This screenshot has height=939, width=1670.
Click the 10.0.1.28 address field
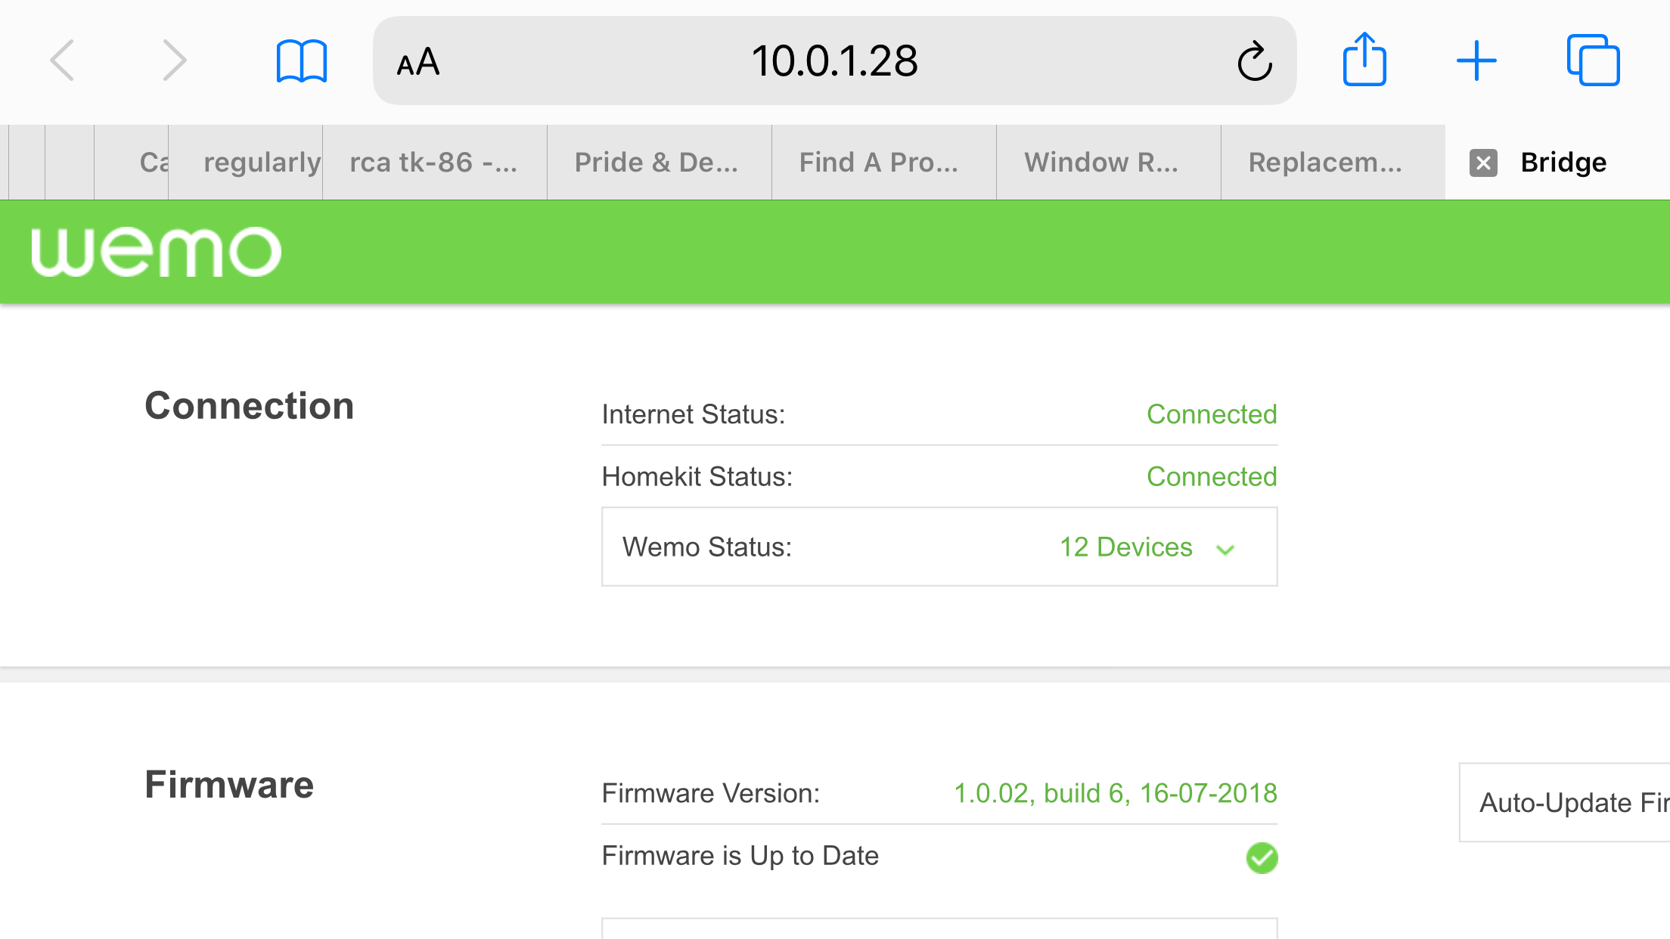click(834, 61)
